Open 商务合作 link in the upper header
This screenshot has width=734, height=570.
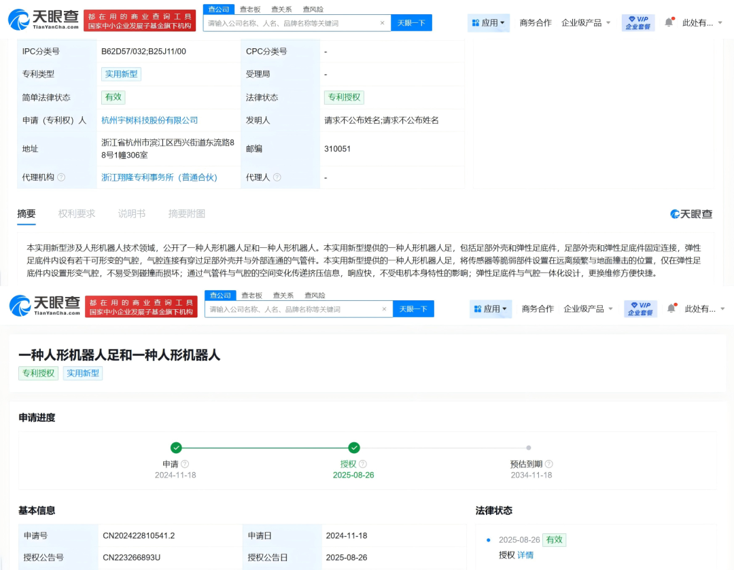click(x=535, y=22)
